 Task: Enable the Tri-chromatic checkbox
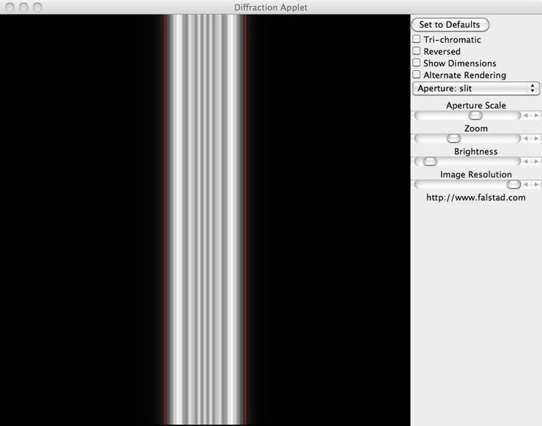click(x=416, y=39)
